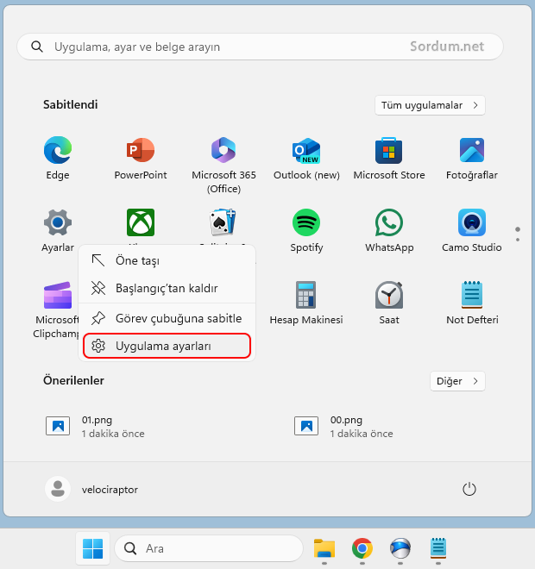This screenshot has width=535, height=569.
Task: Open Ayarlar settings app
Action: (x=58, y=230)
